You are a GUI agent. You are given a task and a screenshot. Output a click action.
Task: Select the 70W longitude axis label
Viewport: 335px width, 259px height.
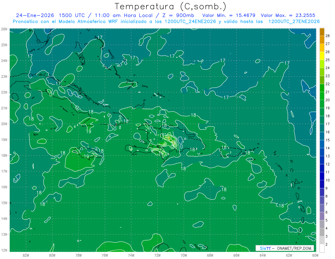point(184,255)
